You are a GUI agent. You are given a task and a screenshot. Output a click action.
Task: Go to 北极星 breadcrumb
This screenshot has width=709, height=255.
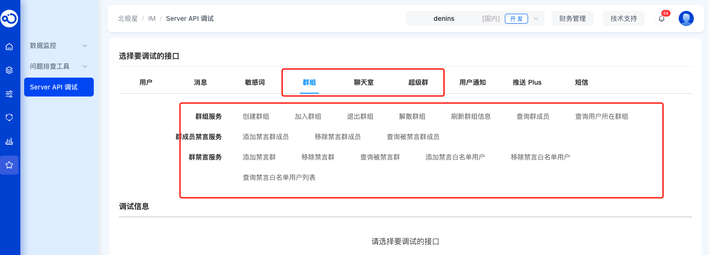(128, 18)
